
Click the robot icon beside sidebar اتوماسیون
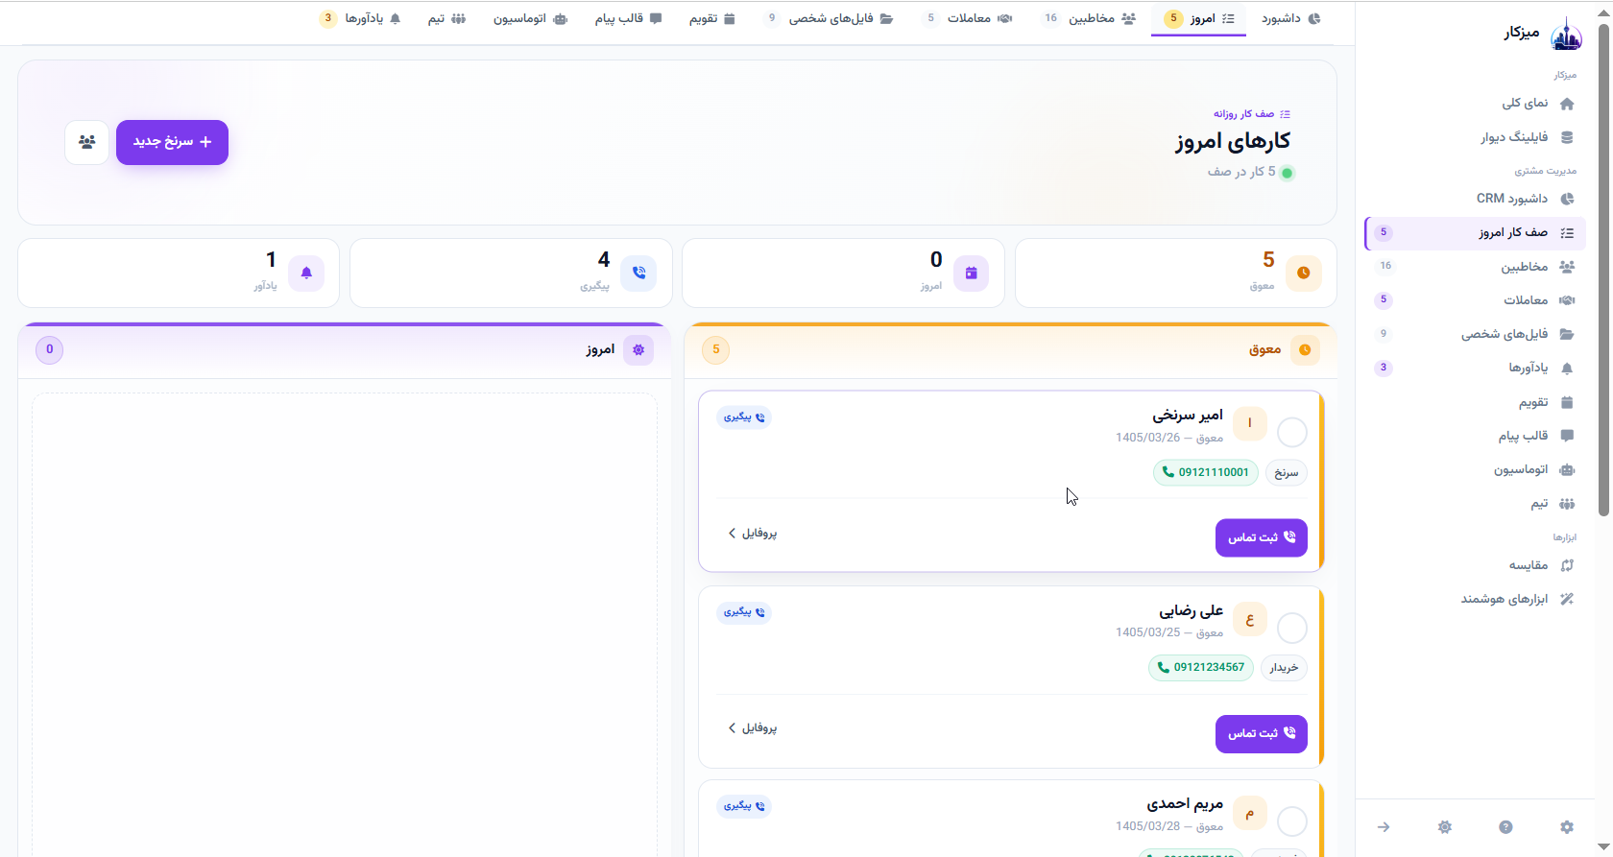[1567, 469]
